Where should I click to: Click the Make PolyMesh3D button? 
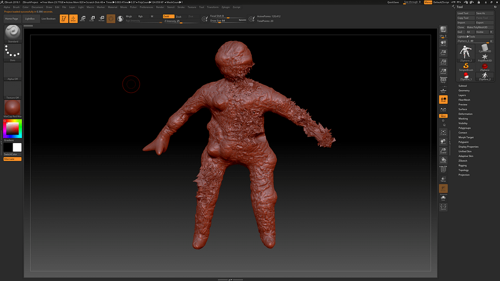479,27
